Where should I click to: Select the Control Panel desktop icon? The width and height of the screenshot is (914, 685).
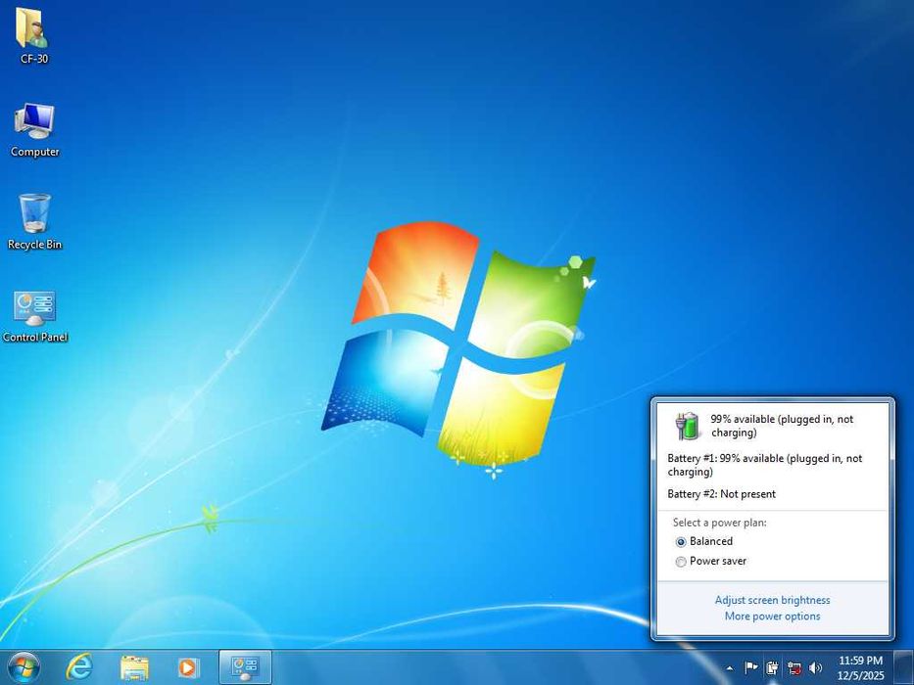[x=35, y=316]
